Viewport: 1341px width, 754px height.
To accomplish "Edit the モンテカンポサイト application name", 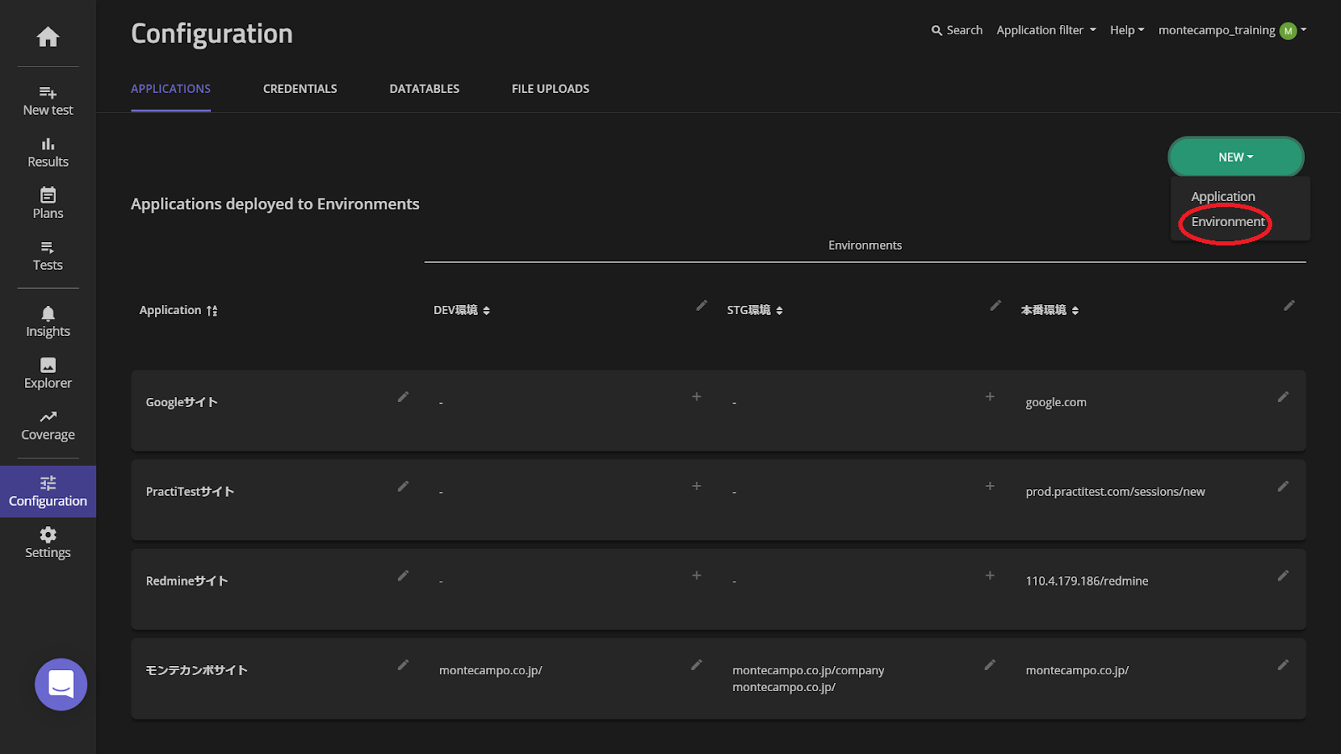I will 403,665.
